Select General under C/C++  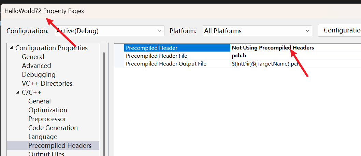coord(40,101)
